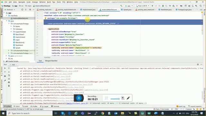This screenshot has height=116, width=206.
Task: Open Google Chrome from taskbar
Action: 102,113
